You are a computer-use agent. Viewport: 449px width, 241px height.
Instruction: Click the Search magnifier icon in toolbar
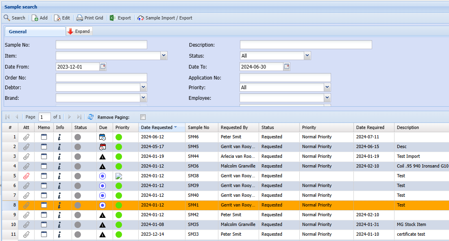click(7, 18)
